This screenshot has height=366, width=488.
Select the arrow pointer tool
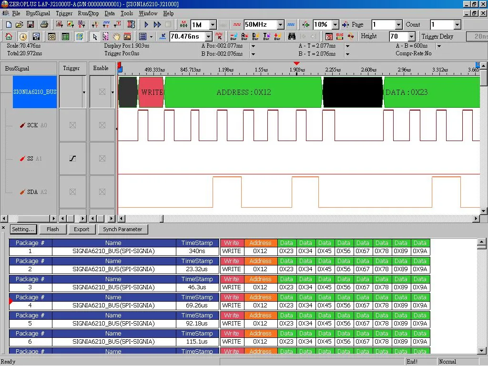95,36
